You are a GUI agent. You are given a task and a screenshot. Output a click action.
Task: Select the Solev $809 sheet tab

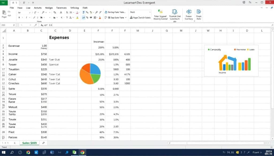29,143
